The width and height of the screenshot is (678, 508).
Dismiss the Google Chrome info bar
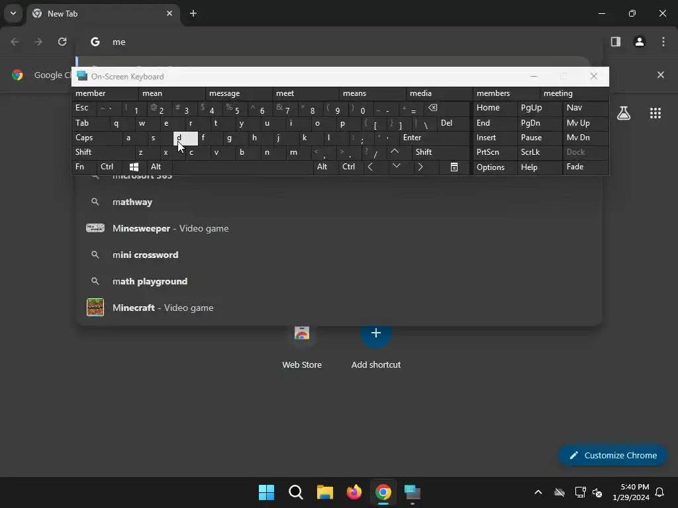660,75
